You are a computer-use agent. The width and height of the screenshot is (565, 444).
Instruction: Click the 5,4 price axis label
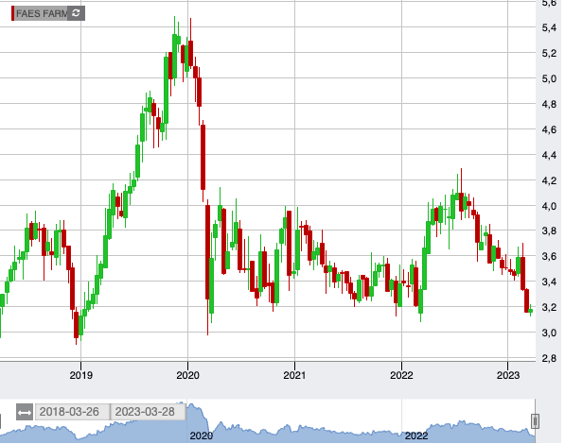pyautogui.click(x=549, y=27)
